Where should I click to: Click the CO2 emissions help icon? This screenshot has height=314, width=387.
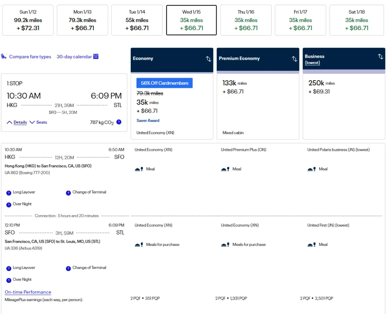[119, 122]
